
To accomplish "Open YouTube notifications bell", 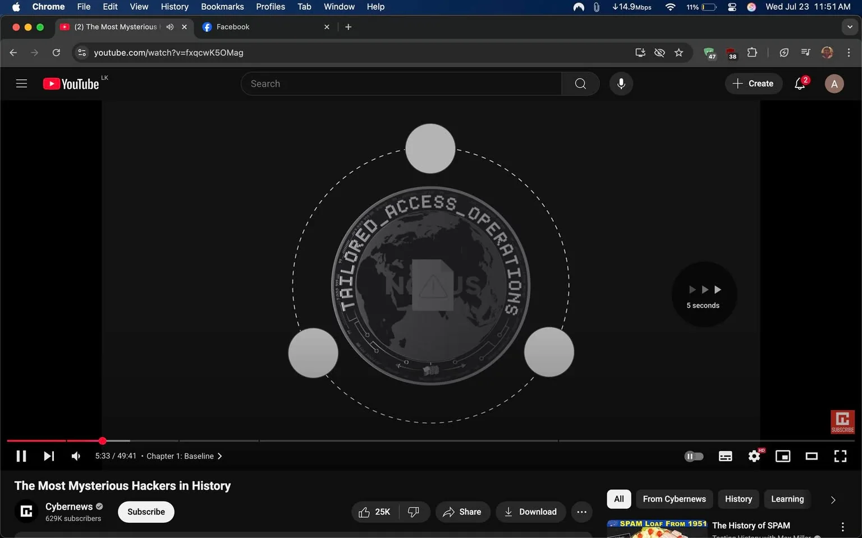I will tap(801, 84).
